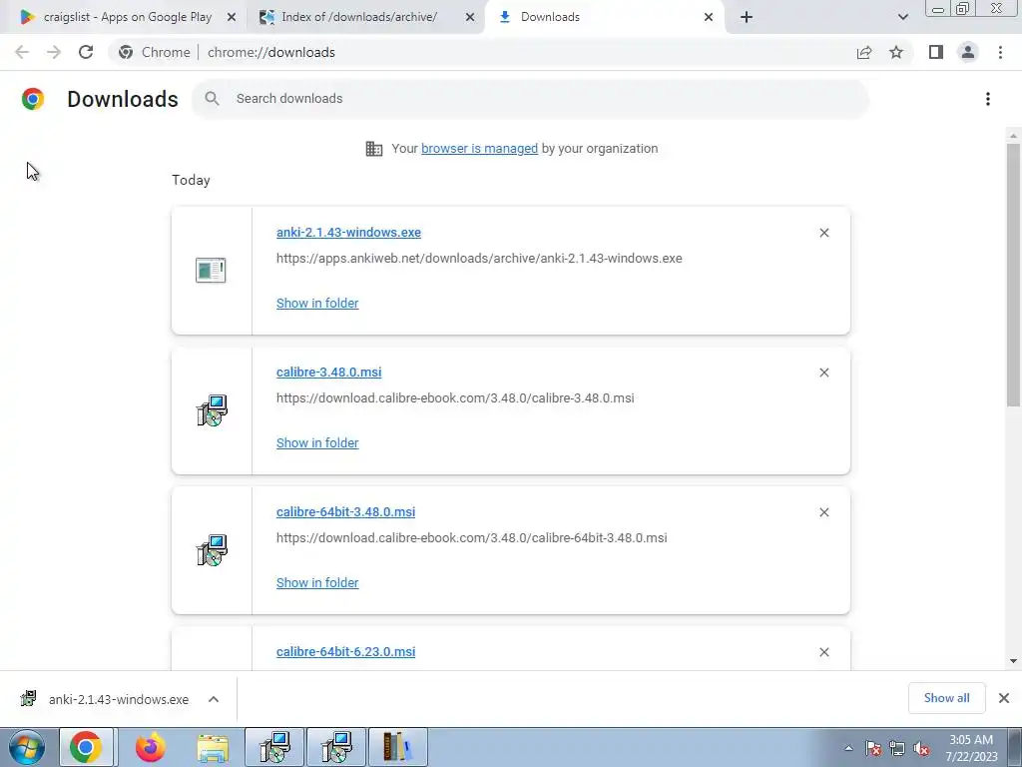
Task: Click the browser back arrow
Action: coord(22,52)
